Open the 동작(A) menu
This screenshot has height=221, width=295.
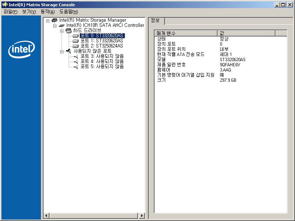(x=48, y=12)
